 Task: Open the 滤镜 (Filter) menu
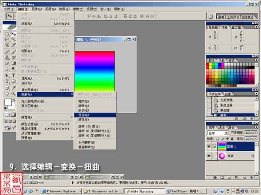pos(78,9)
